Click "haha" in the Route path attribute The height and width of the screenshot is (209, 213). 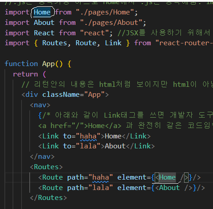point(101,177)
